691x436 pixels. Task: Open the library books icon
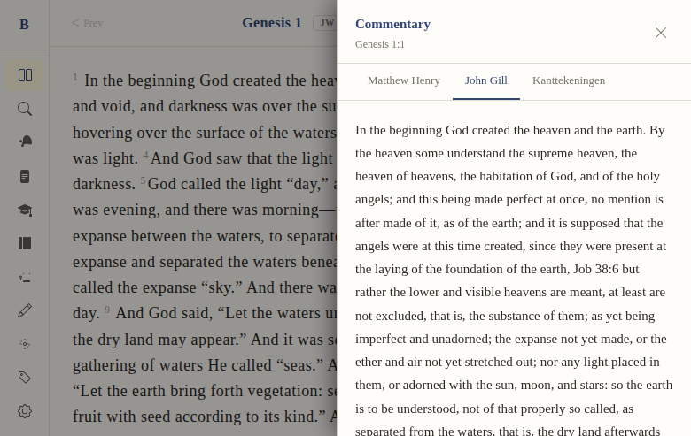pos(25,243)
